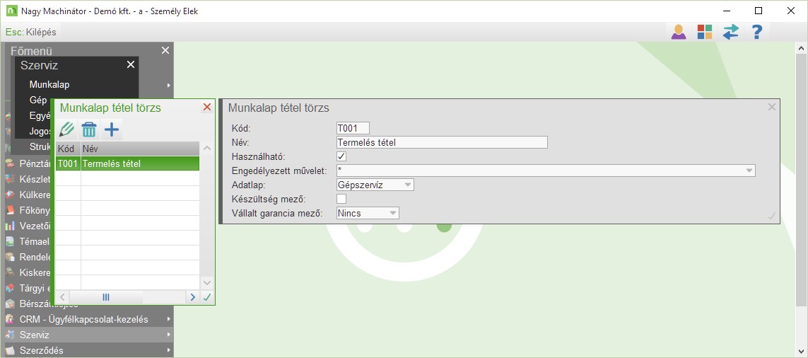
Task: Expand the Munkalap submenu arrow
Action: pyautogui.click(x=168, y=85)
